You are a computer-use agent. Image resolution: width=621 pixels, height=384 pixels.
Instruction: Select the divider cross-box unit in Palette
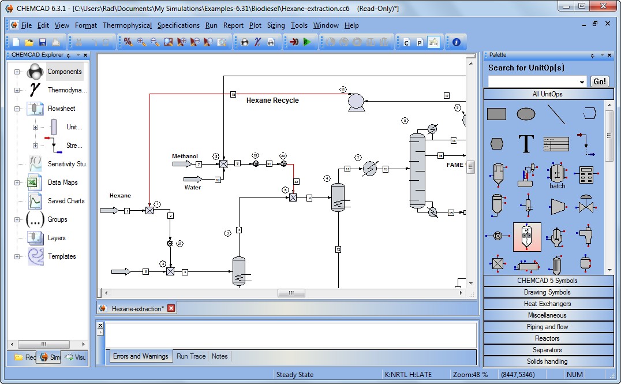tap(497, 263)
